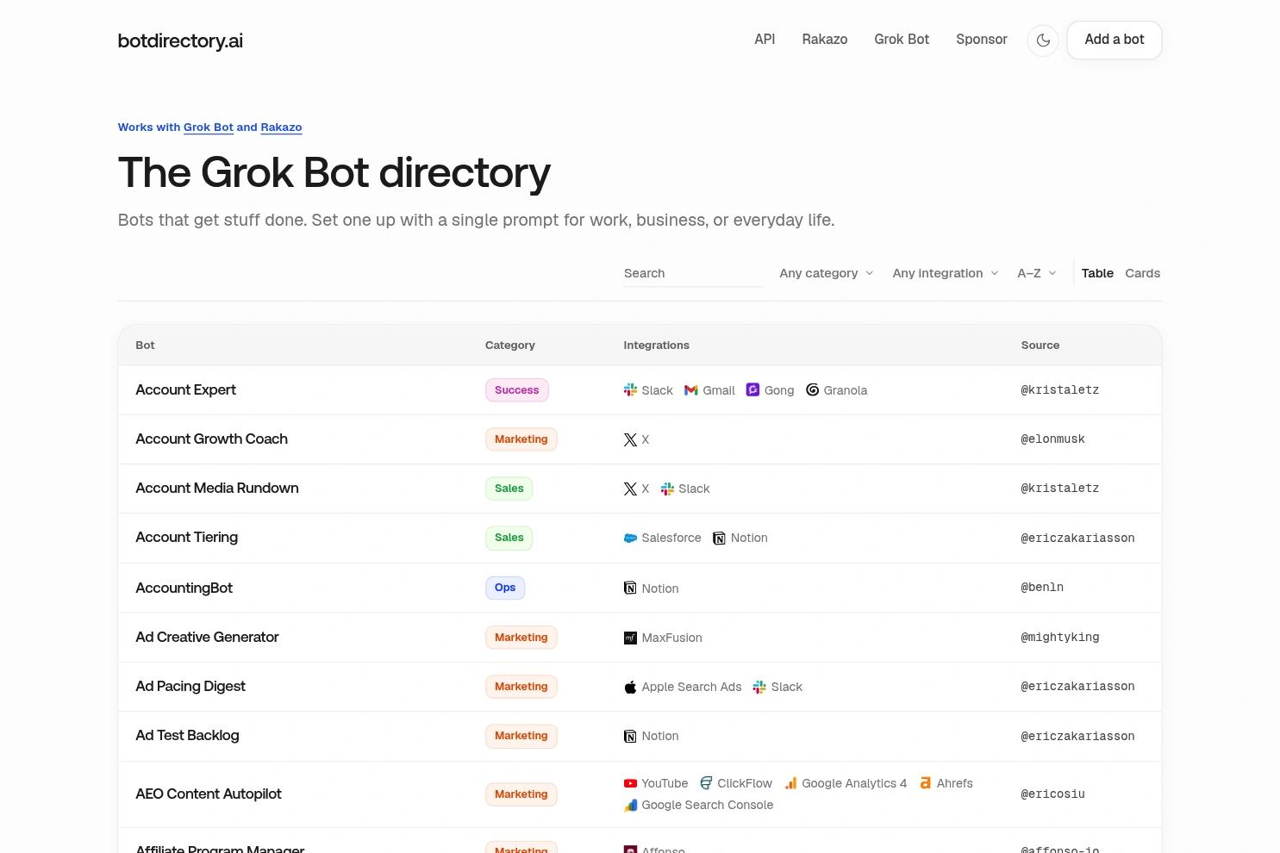Click the Slack icon in Account Expert row
The width and height of the screenshot is (1280, 853).
[630, 390]
